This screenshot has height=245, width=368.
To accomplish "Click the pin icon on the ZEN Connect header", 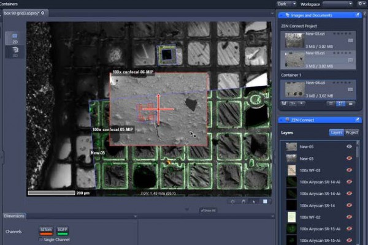I will [x=358, y=120].
